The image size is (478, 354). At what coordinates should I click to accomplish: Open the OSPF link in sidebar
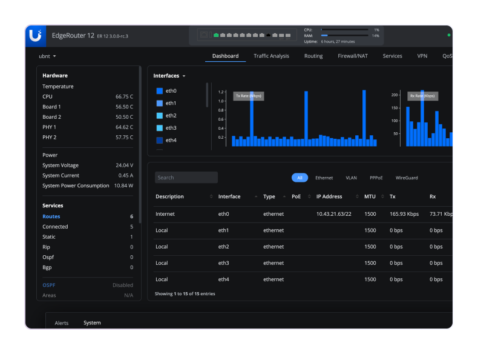[x=49, y=286]
